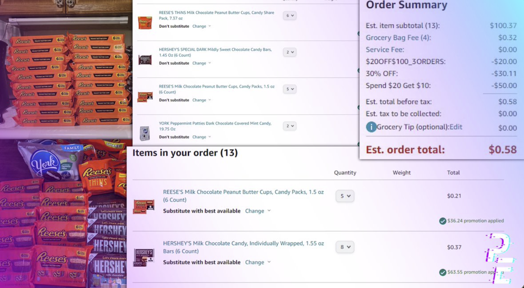524x288 pixels.
Task: Click Change under lower Reese's Candy Packs
Action: click(x=258, y=211)
